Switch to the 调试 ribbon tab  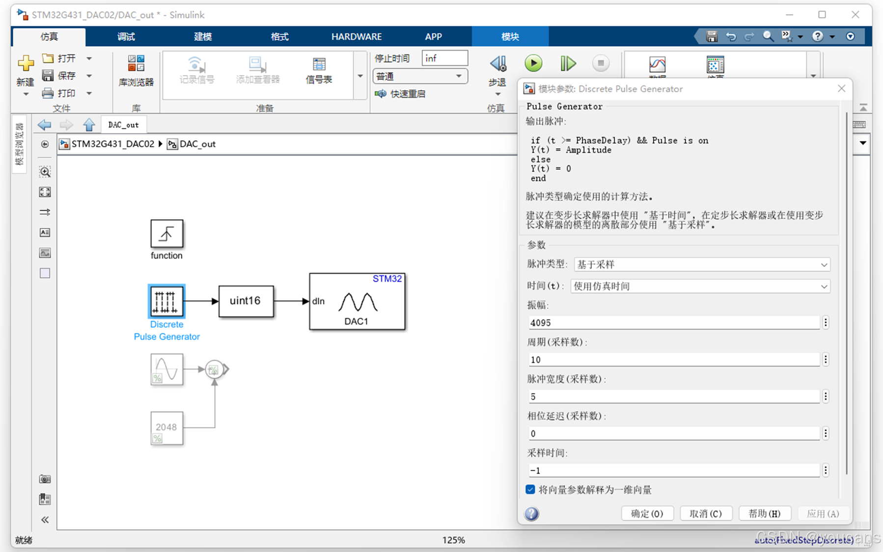click(x=125, y=36)
